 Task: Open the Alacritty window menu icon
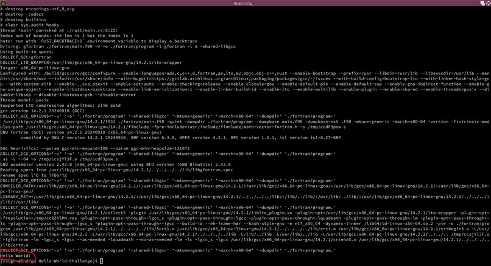click(x=3, y=3)
